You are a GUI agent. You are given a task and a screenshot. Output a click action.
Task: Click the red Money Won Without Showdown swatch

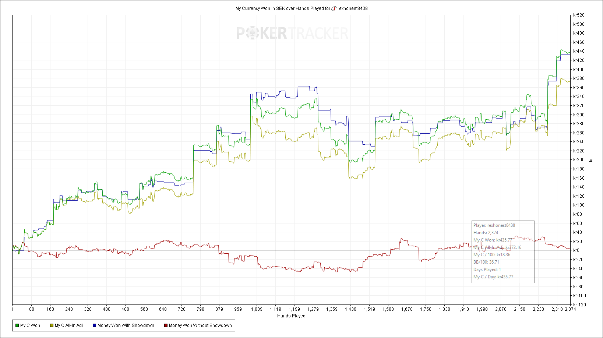click(166, 325)
